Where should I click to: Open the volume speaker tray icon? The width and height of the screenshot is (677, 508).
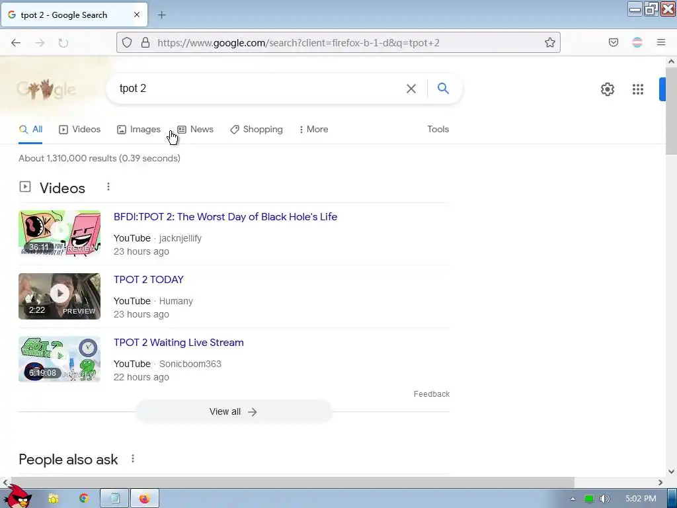coord(604,499)
